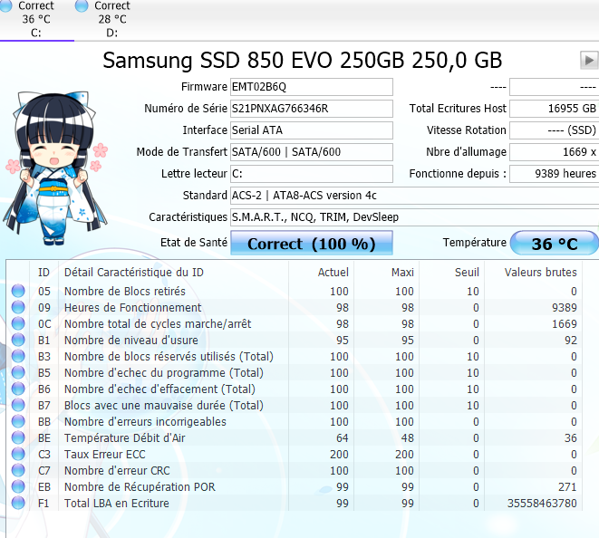Click the status icon for attribute C3
The image size is (599, 538).
point(18,454)
